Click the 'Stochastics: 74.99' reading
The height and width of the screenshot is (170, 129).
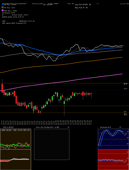8,13
